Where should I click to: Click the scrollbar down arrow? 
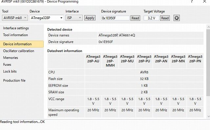coord(208,116)
